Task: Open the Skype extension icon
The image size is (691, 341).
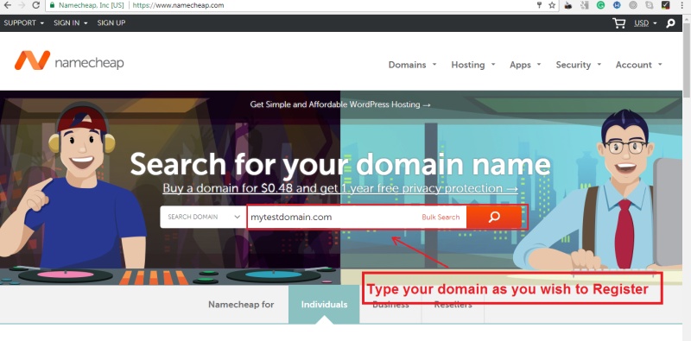Action: click(650, 5)
